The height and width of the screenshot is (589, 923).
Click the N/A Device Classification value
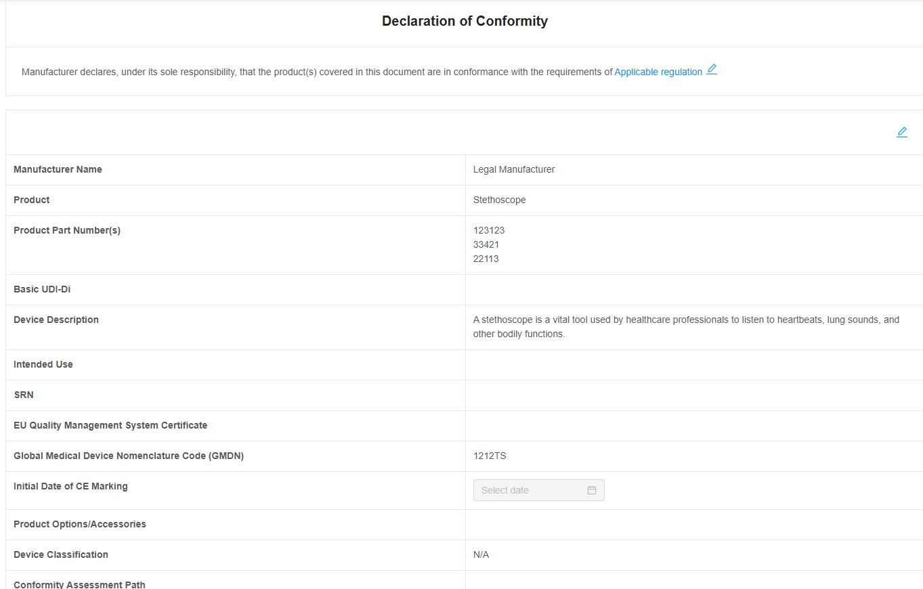coord(481,554)
